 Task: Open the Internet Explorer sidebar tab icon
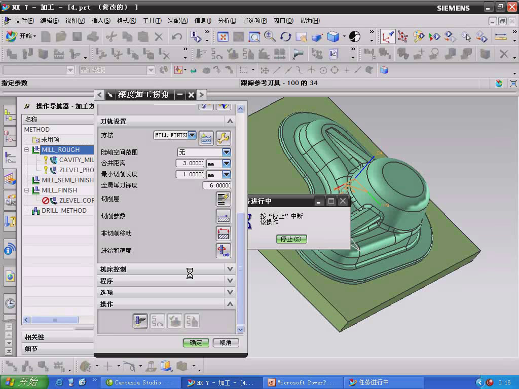point(10,276)
